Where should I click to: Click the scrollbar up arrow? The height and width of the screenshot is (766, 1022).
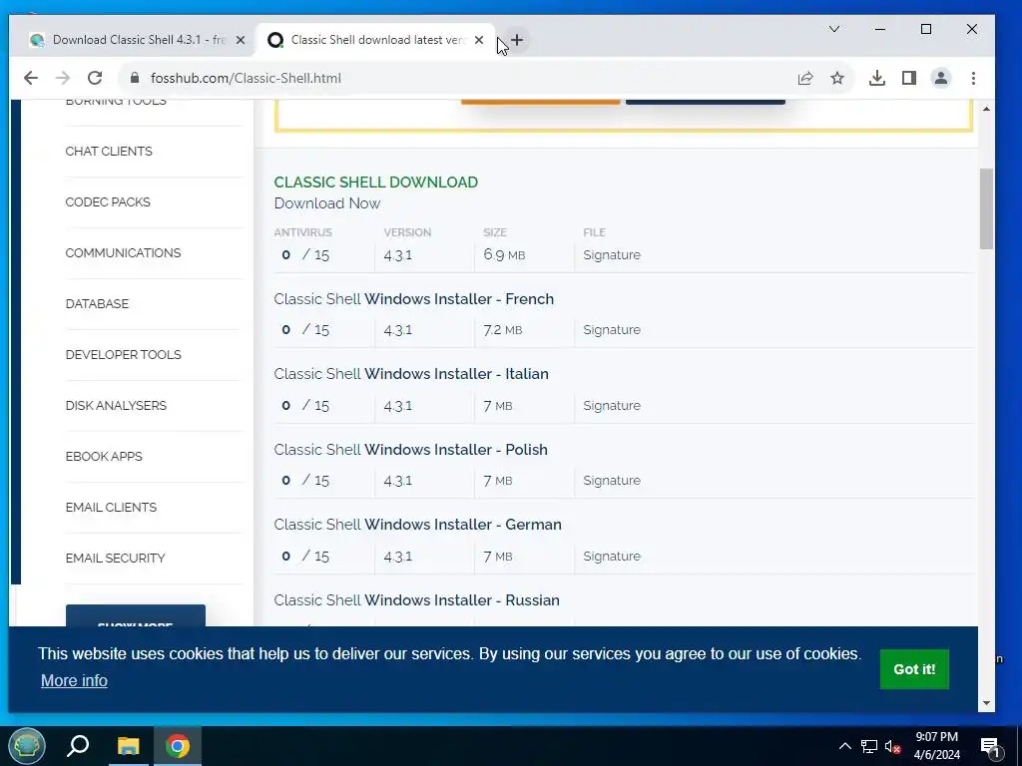[986, 109]
